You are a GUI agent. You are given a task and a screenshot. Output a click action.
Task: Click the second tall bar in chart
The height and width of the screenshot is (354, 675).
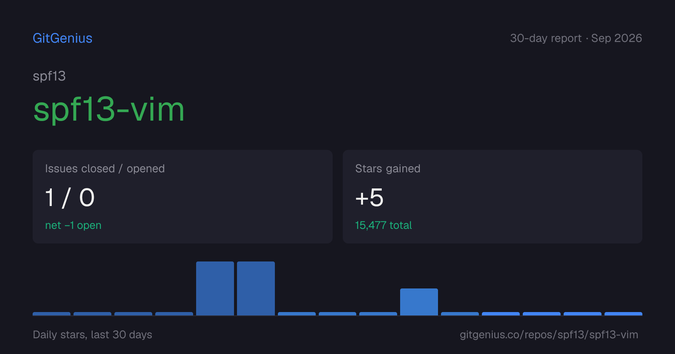tap(256, 288)
